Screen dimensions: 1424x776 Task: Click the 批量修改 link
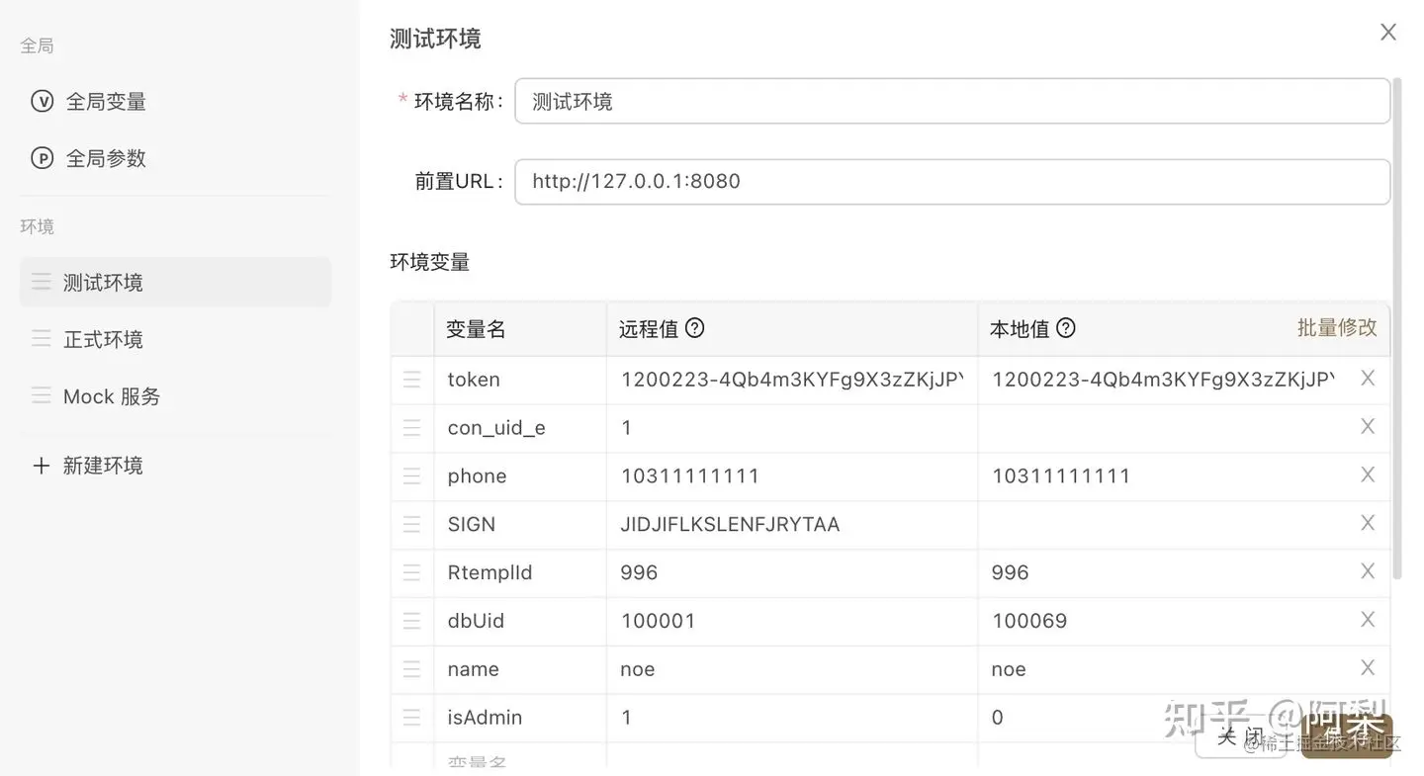(1337, 327)
